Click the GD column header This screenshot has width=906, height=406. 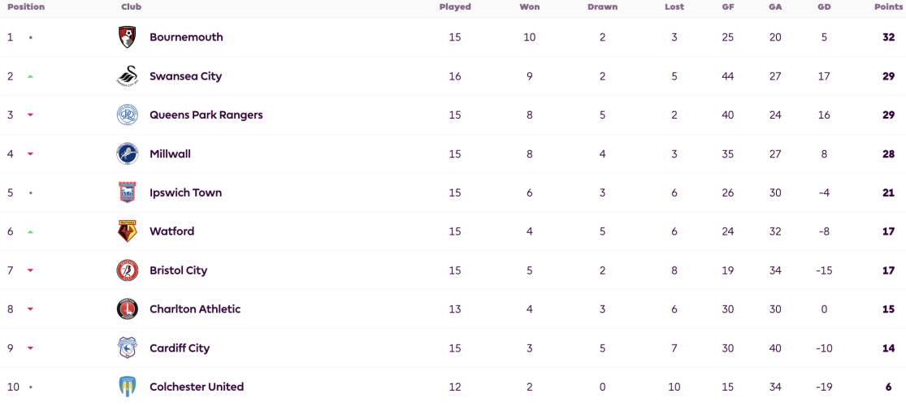coord(824,7)
